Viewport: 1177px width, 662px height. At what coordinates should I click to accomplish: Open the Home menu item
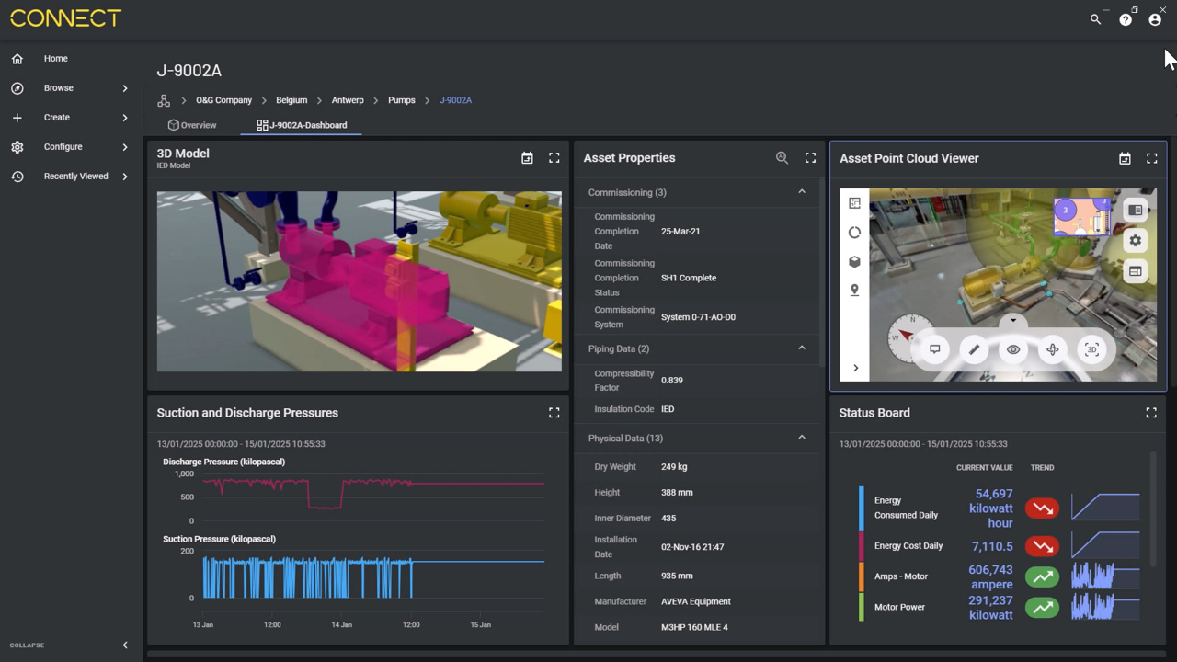click(55, 59)
